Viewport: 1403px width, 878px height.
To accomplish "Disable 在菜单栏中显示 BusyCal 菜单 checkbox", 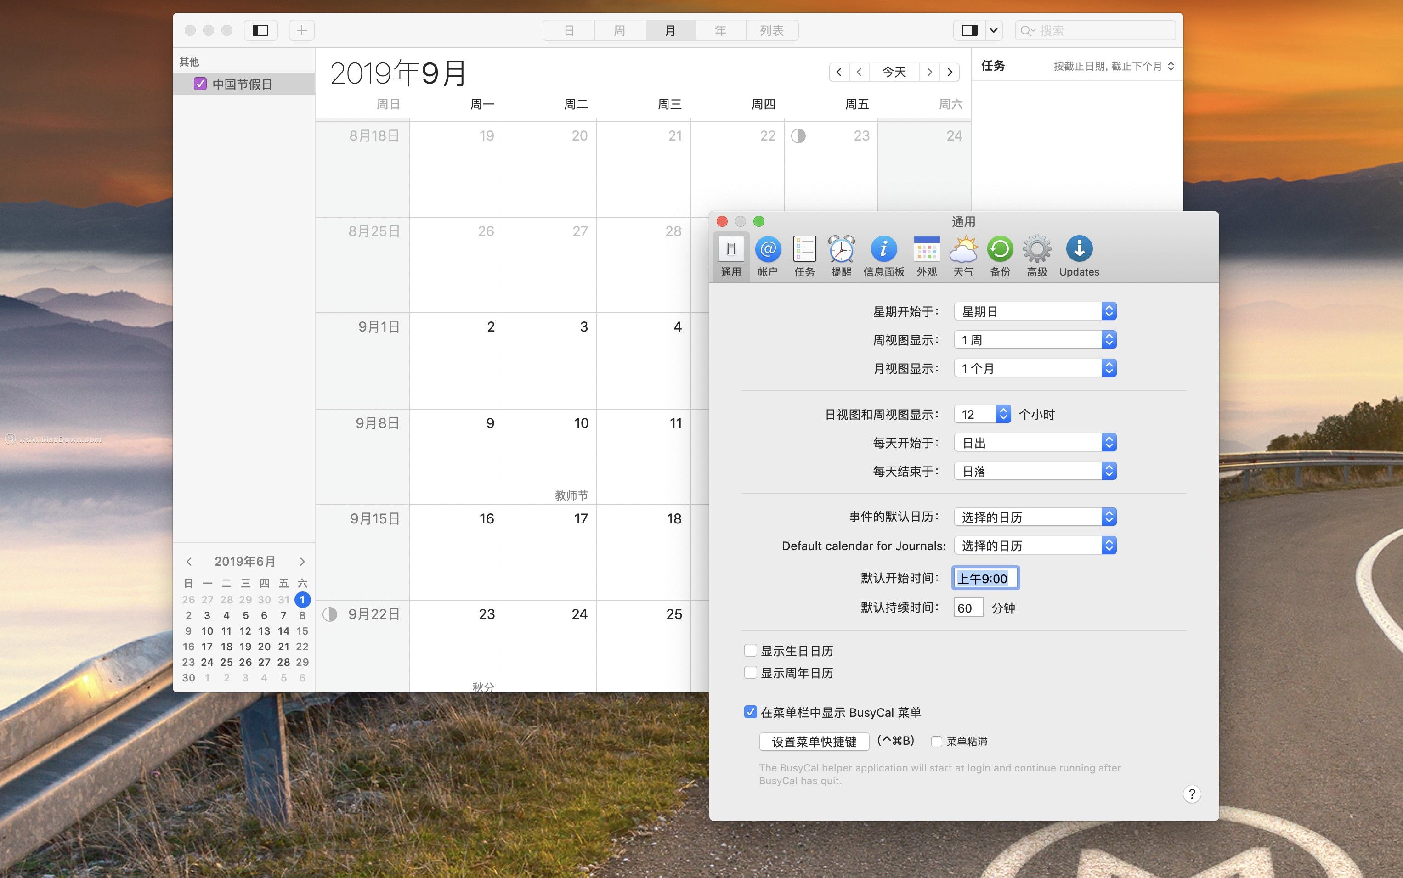I will pos(751,712).
